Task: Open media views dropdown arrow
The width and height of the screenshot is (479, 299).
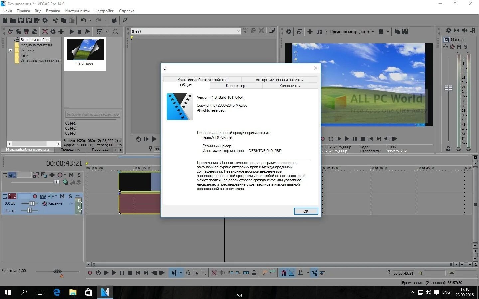Action: point(107,32)
